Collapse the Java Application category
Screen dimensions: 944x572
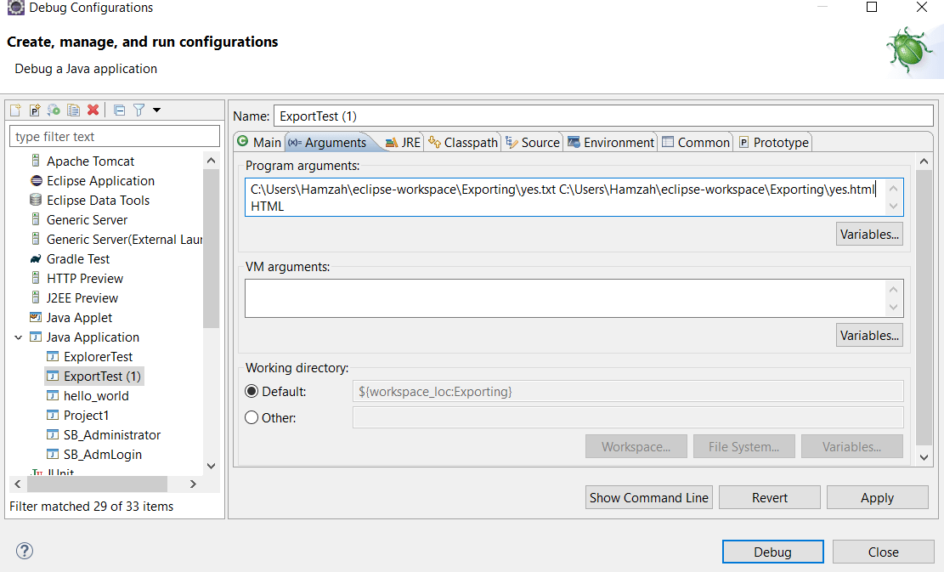click(x=19, y=337)
